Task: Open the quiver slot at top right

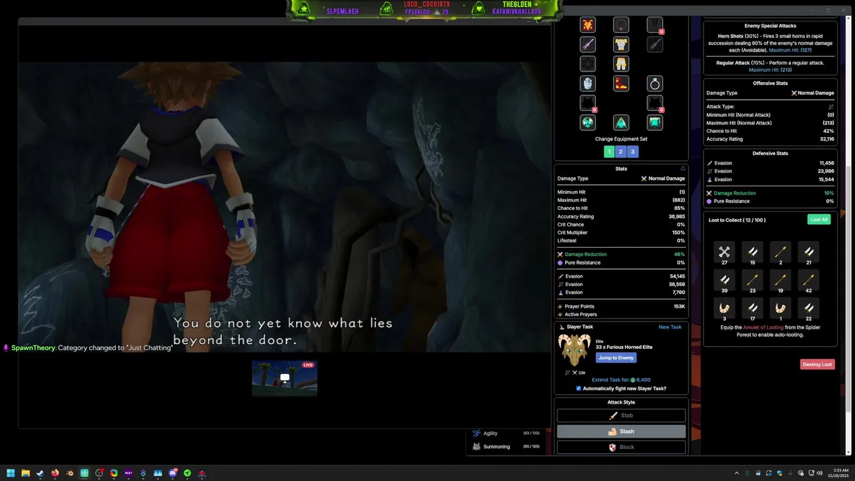Action: [655, 25]
